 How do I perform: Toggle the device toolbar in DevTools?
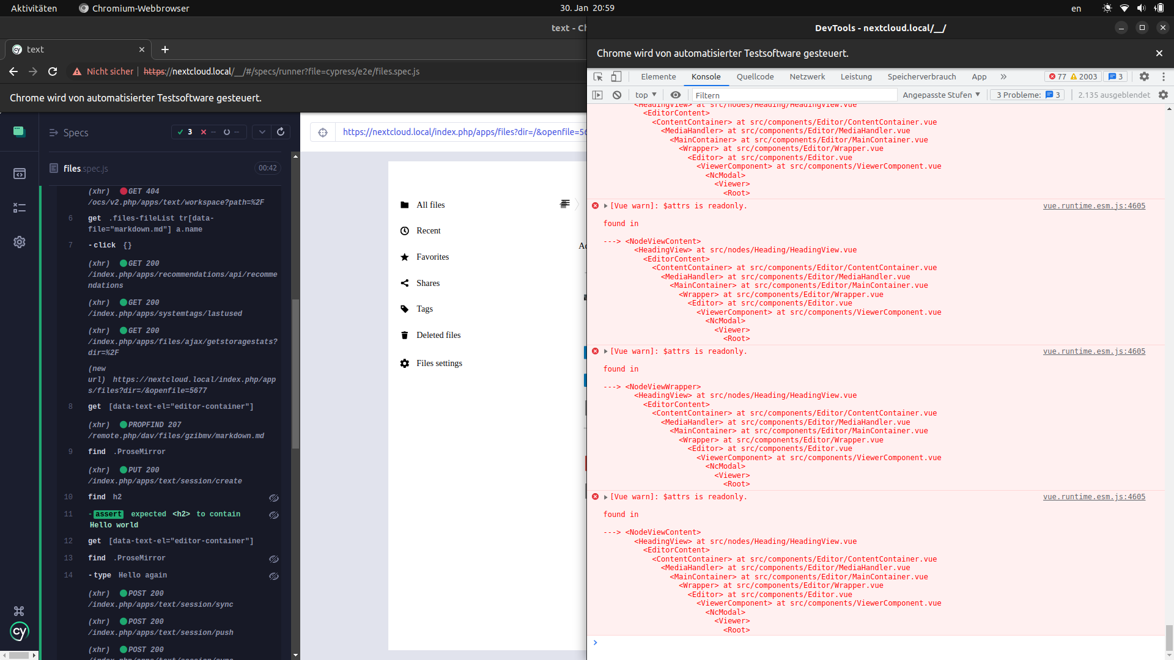pos(616,77)
